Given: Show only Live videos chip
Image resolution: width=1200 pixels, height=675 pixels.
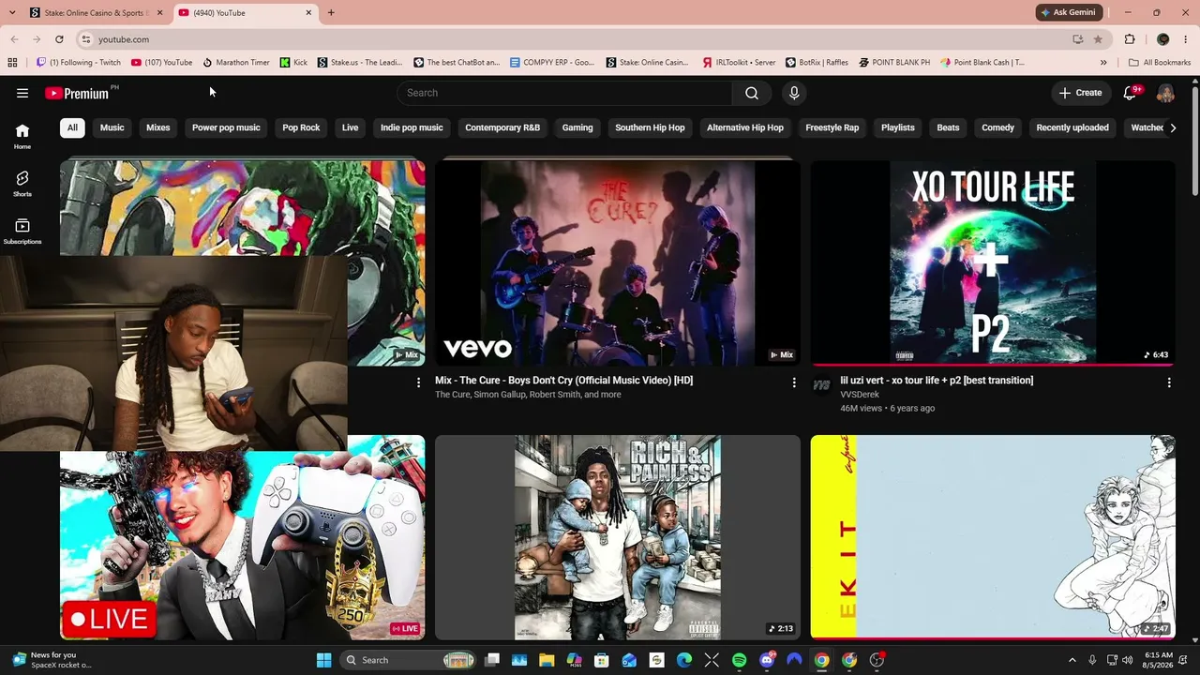Looking at the screenshot, I should click(351, 127).
